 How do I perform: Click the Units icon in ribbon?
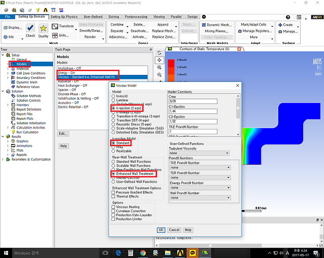(55, 35)
